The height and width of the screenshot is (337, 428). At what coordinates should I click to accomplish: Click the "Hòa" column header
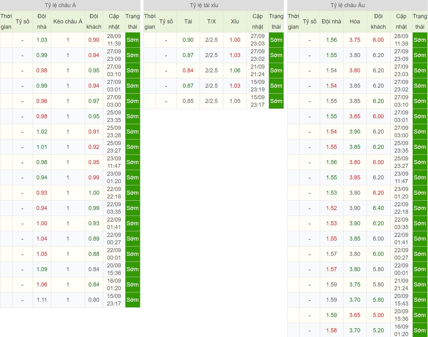pos(355,22)
